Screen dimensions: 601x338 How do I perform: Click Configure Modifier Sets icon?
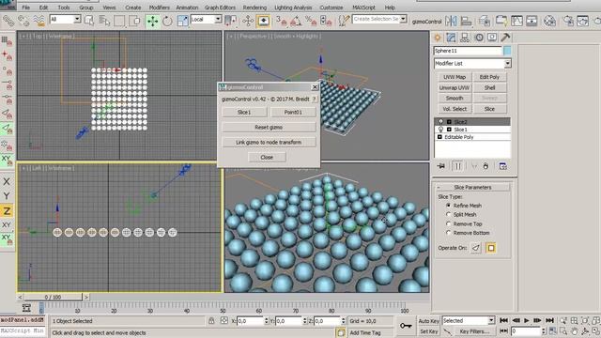pos(502,166)
